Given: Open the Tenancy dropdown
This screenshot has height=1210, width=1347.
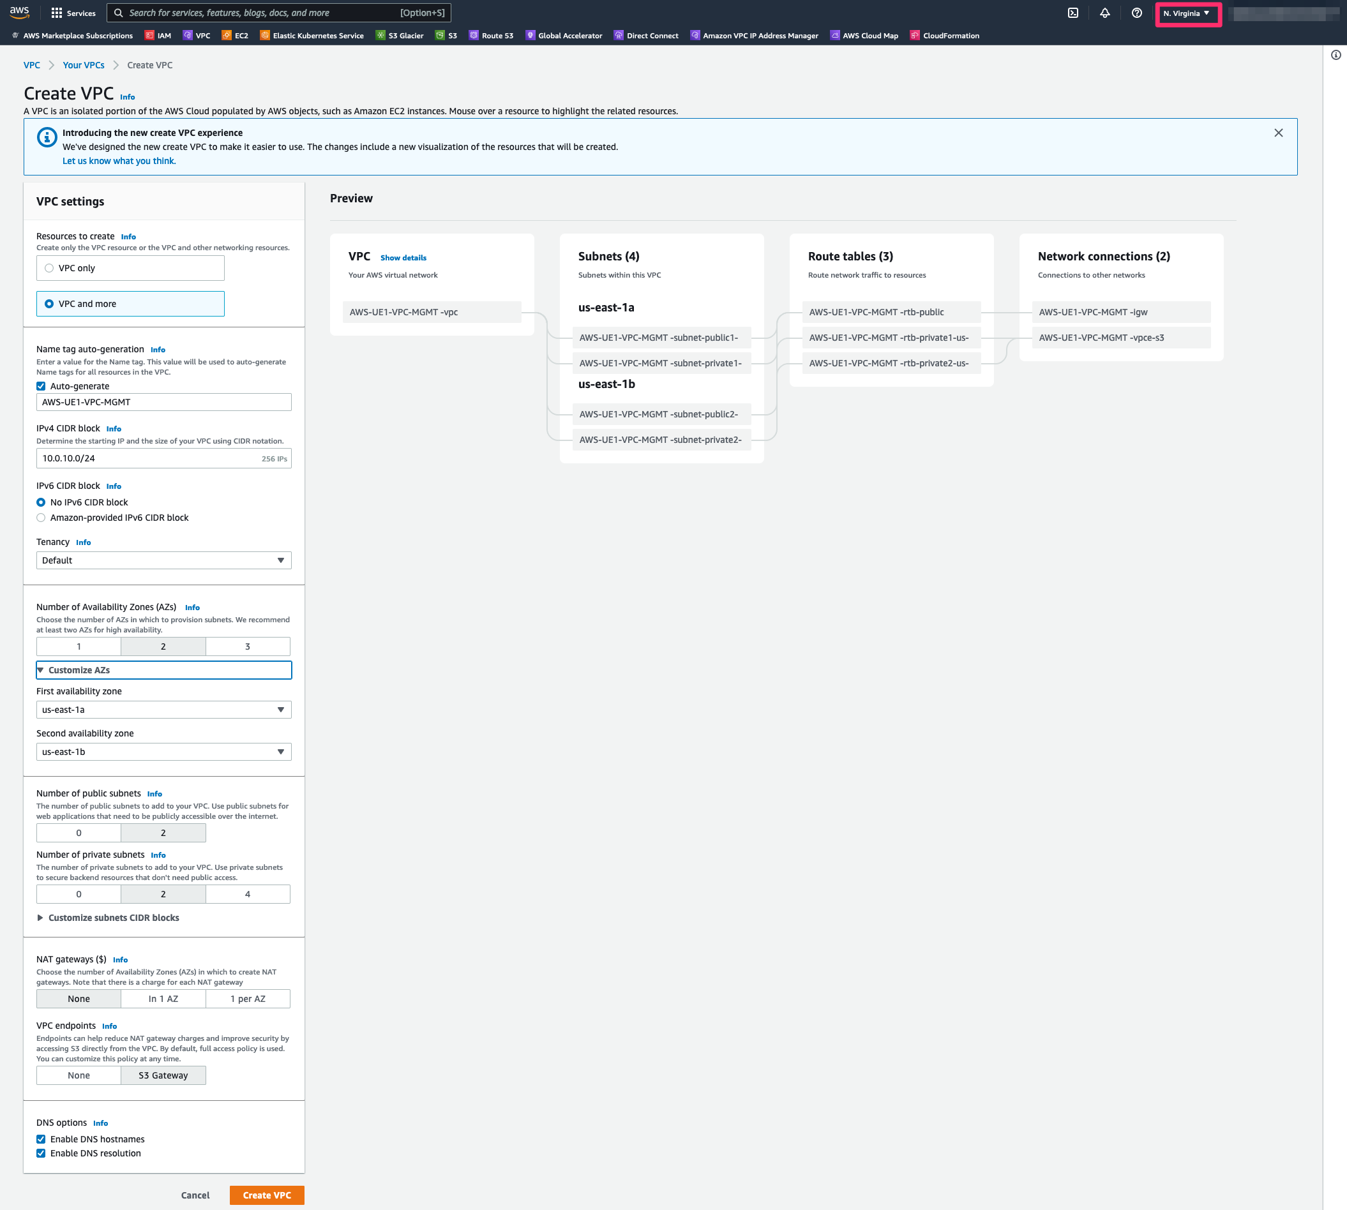Looking at the screenshot, I should coord(163,560).
